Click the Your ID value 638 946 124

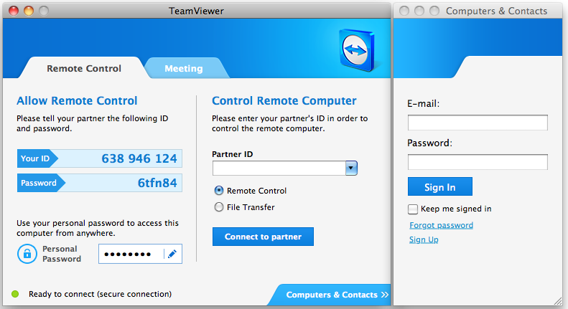tap(139, 158)
